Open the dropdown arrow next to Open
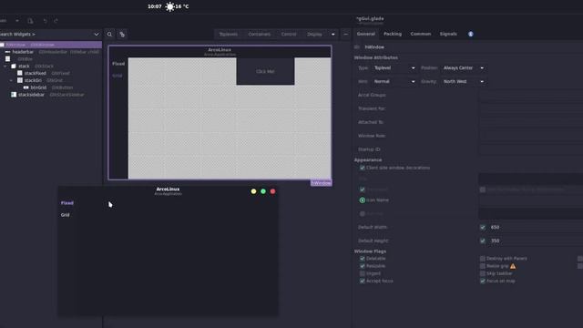The height and width of the screenshot is (328, 583). [17, 21]
